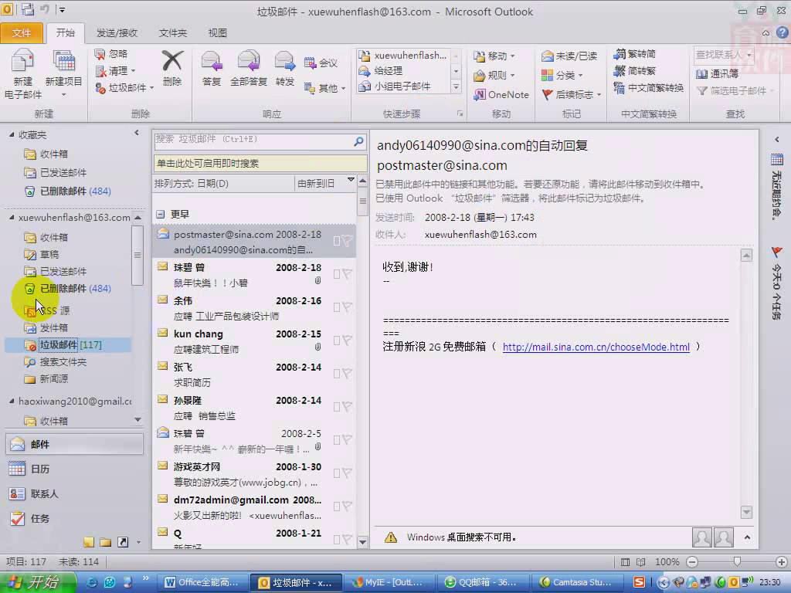This screenshot has height=593, width=791.
Task: Open the 邮件 mail navigation button
Action: [x=75, y=444]
